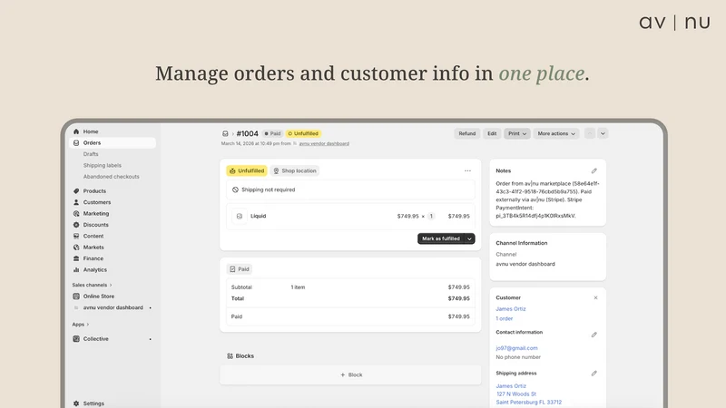This screenshot has height=408, width=726.
Task: Click the Liquid product thumbnail
Action: 240,216
